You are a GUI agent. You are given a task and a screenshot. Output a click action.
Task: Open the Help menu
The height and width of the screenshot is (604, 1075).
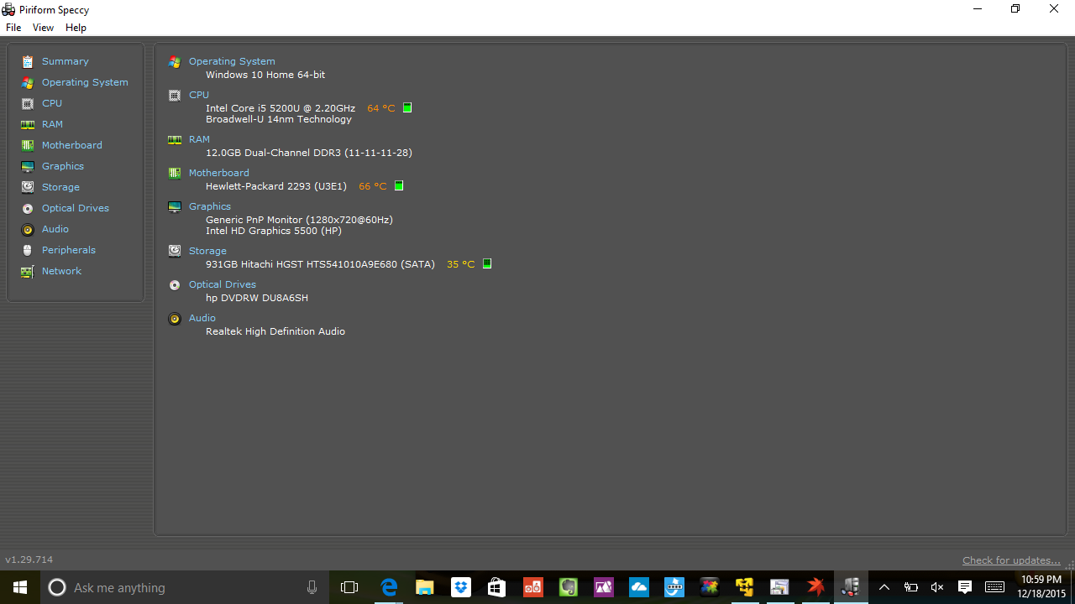pos(76,28)
